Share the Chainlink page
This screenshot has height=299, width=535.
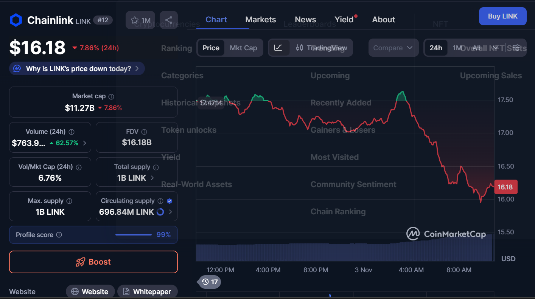[169, 20]
